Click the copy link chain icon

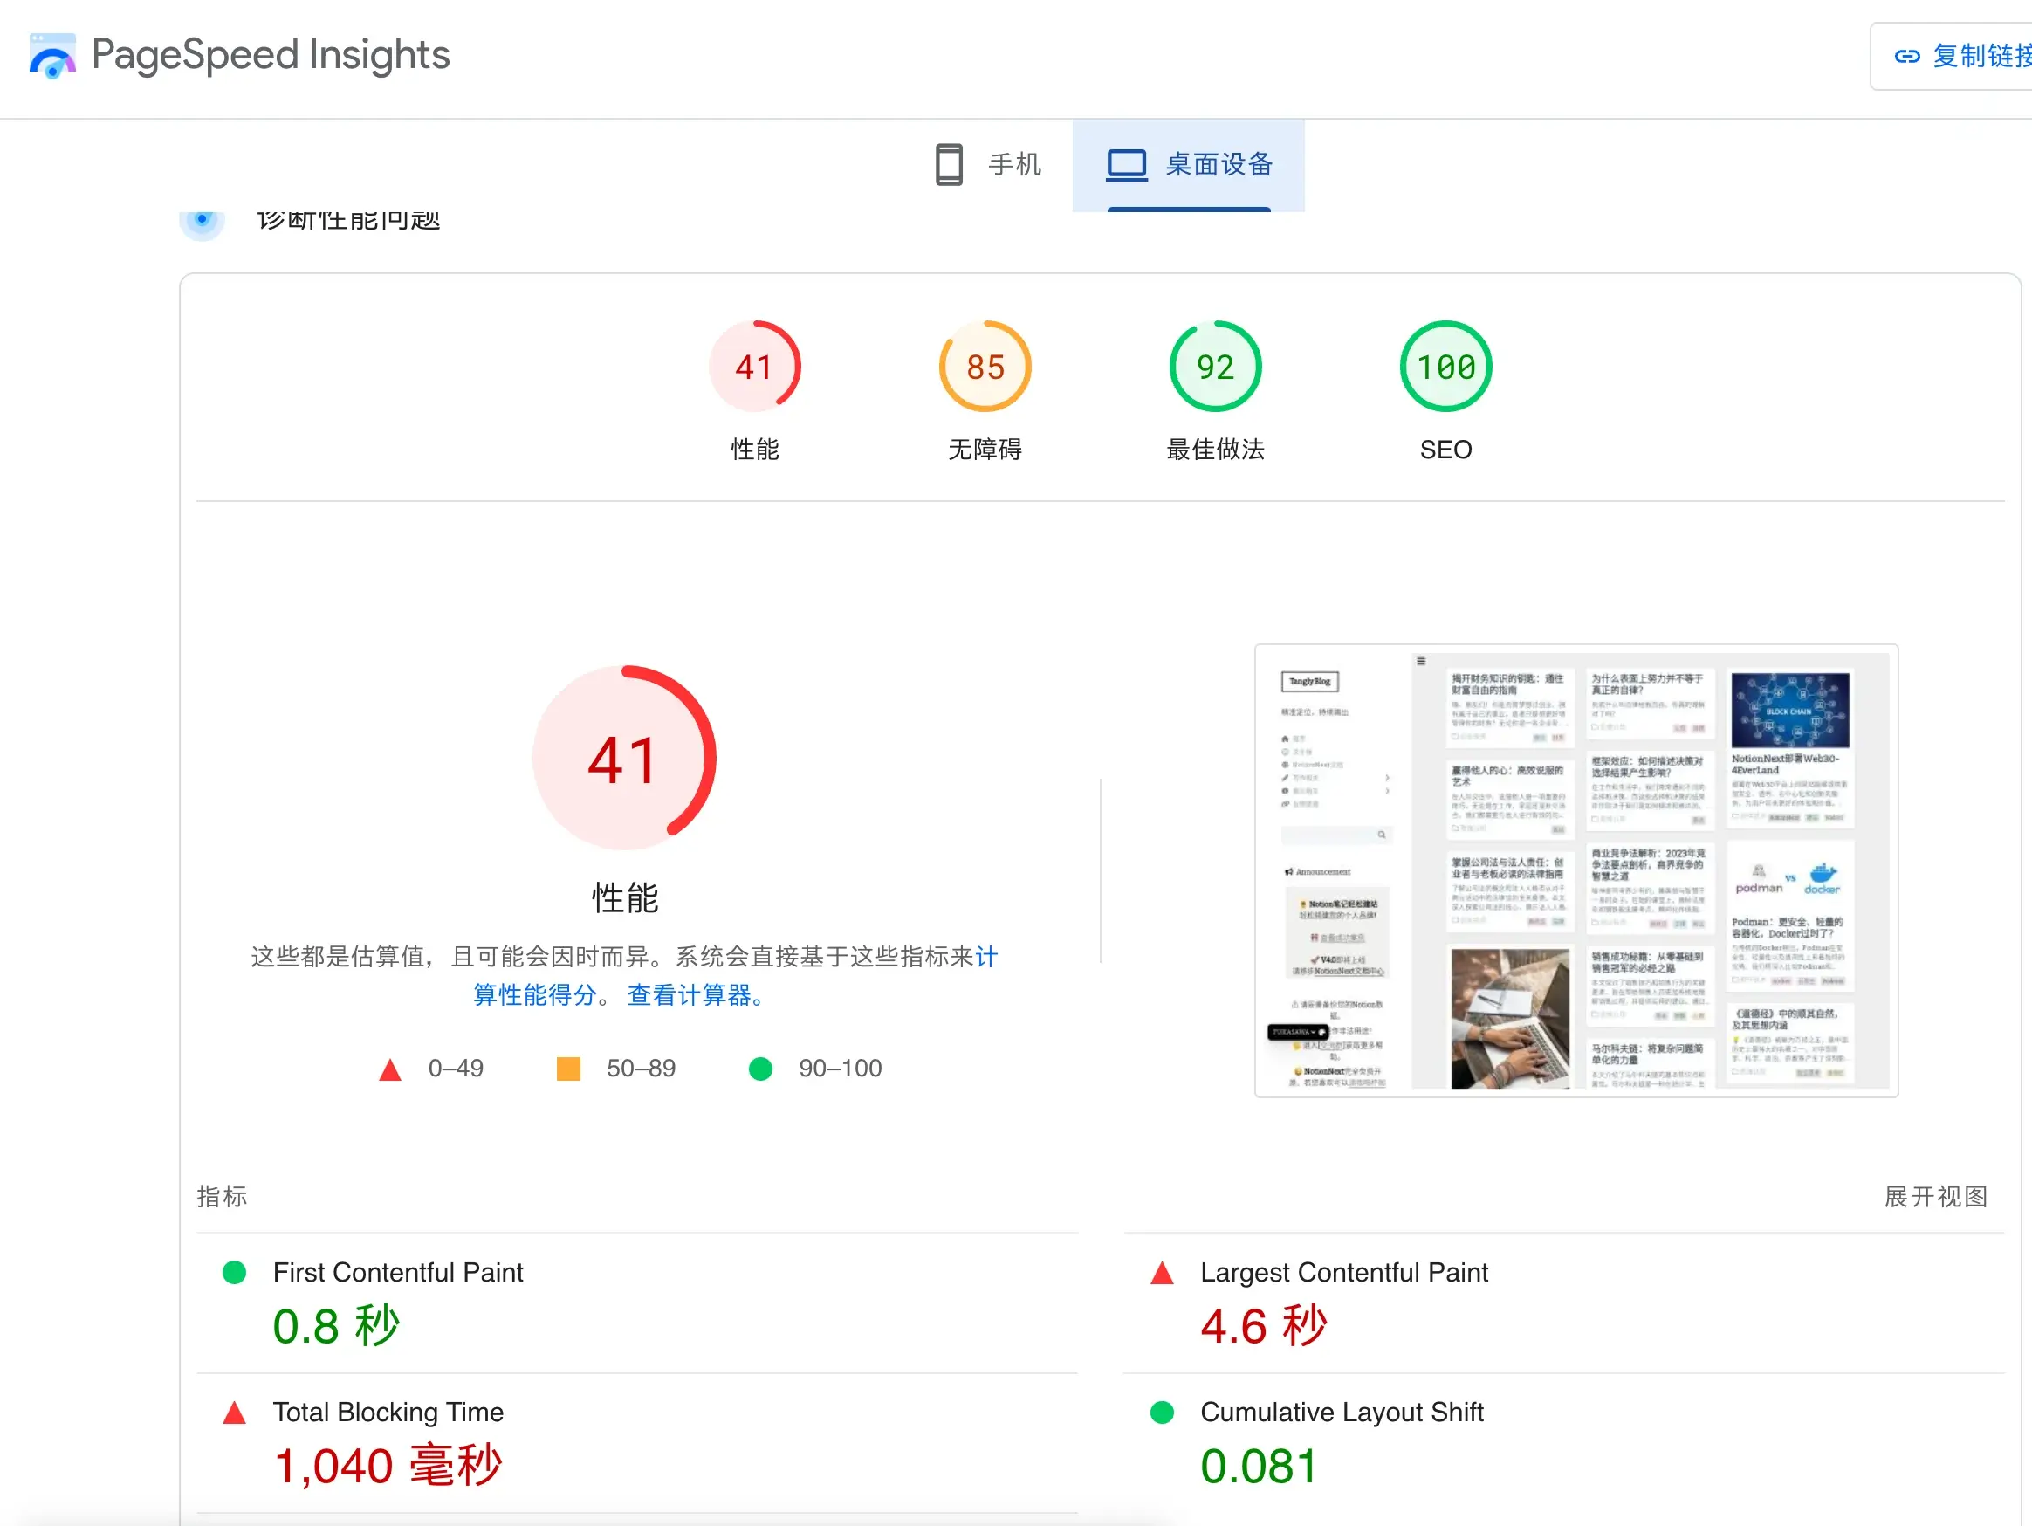coord(1907,57)
